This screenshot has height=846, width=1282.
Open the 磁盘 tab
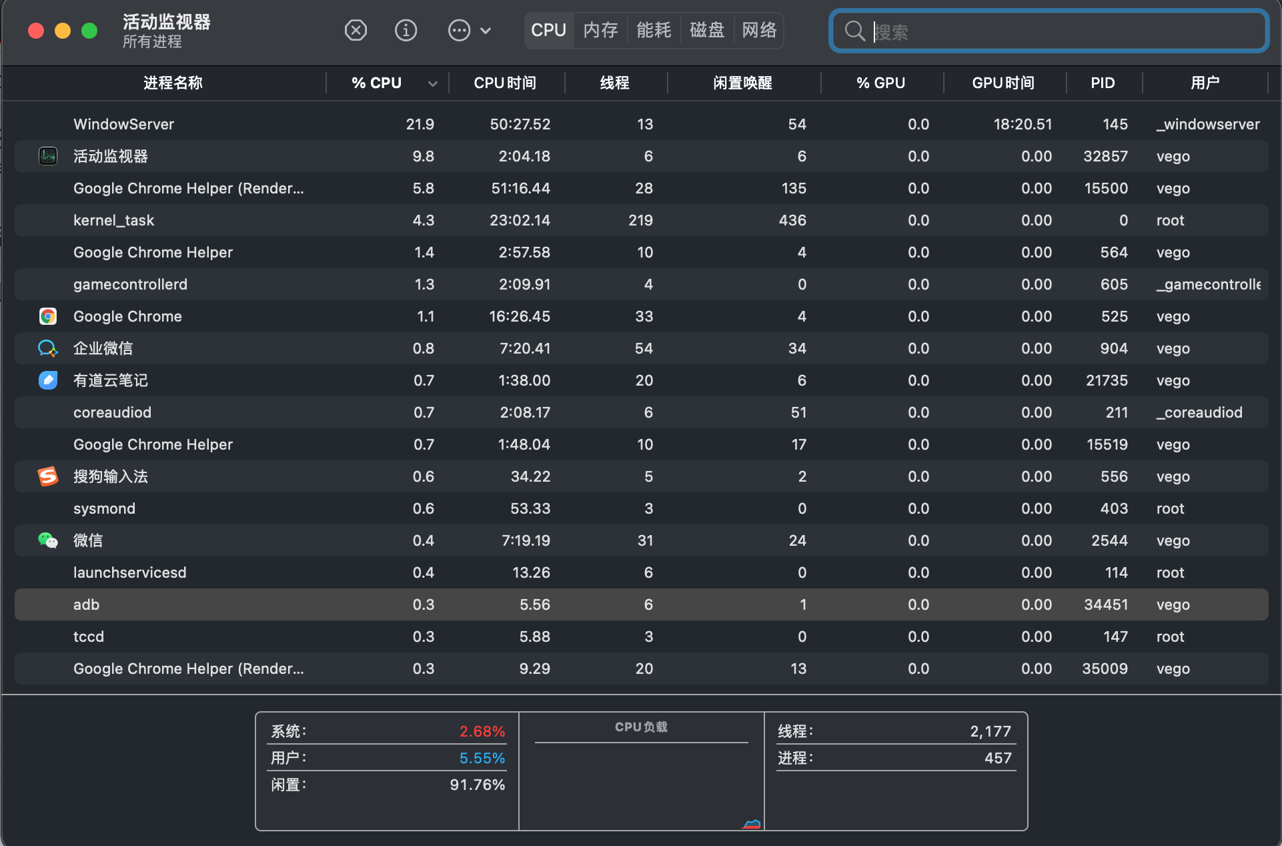[x=706, y=30]
